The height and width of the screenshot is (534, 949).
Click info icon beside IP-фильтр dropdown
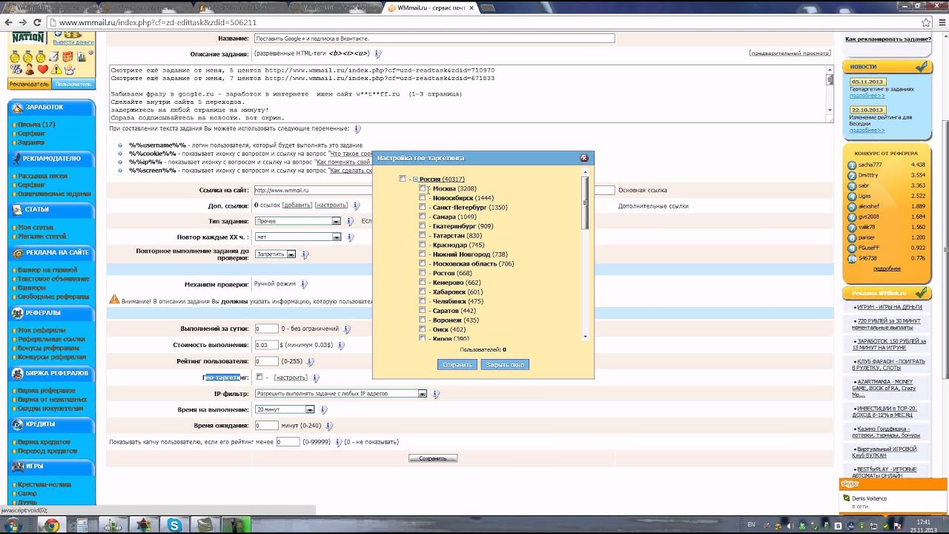pos(436,394)
